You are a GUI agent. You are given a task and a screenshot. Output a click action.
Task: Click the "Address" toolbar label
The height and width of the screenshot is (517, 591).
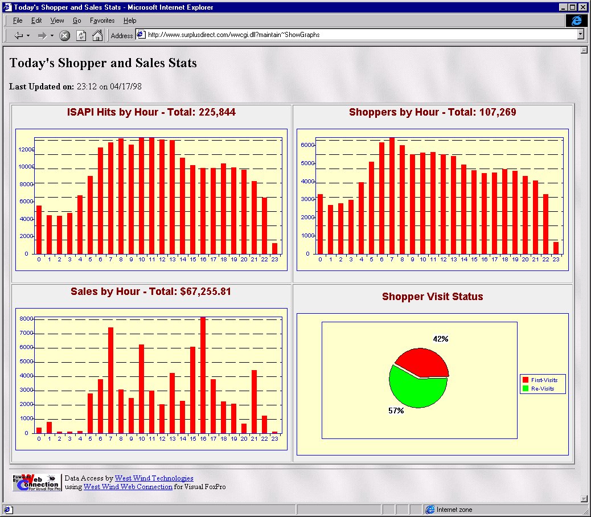122,35
